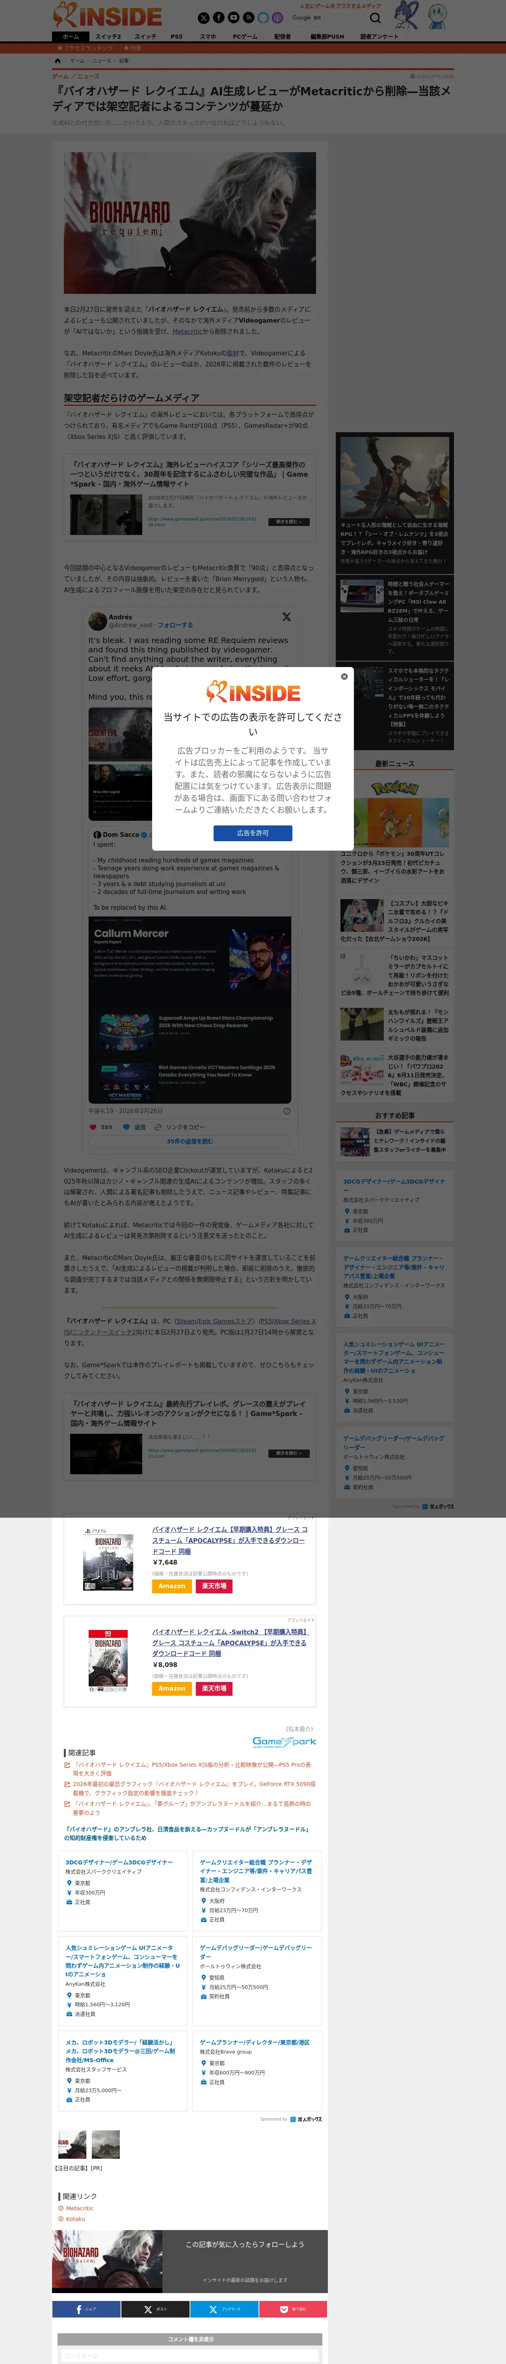Select the 配信者 navigation tab
The height and width of the screenshot is (2364, 506).
[x=283, y=37]
